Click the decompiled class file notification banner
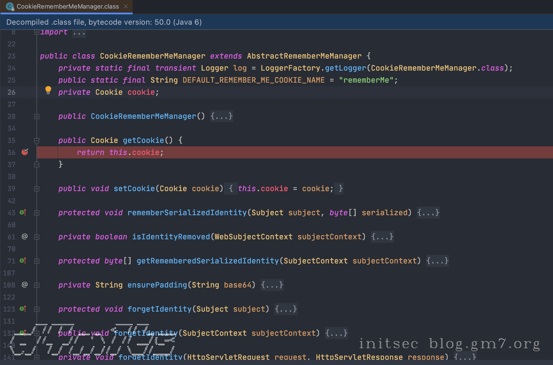 tap(104, 22)
